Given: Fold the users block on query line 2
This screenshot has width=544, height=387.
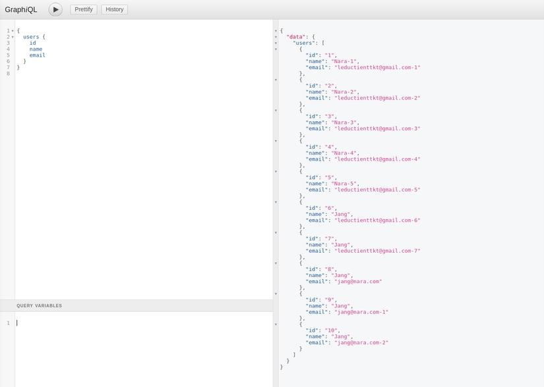Looking at the screenshot, I should click(13, 37).
